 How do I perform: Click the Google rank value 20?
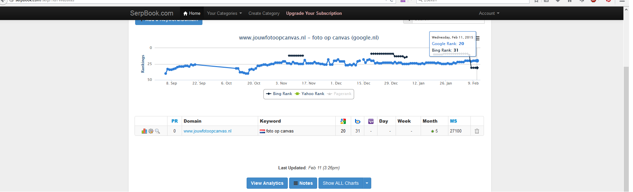pos(343,131)
